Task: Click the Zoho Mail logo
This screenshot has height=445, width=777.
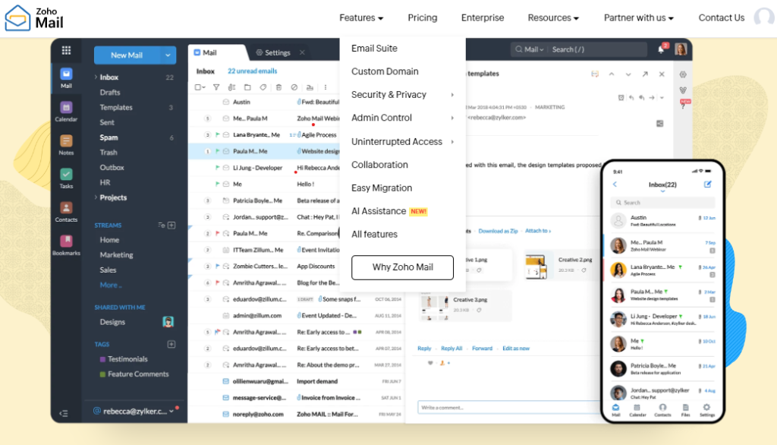Action: 34,18
